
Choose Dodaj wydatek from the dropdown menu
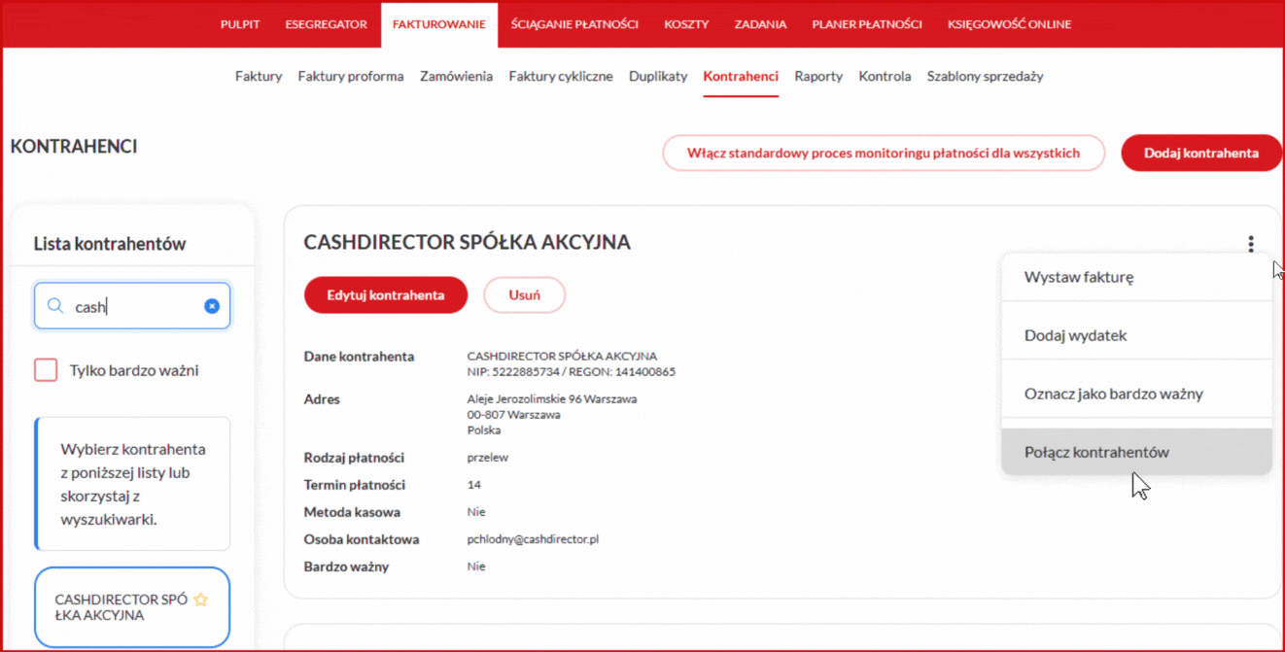[1136, 335]
